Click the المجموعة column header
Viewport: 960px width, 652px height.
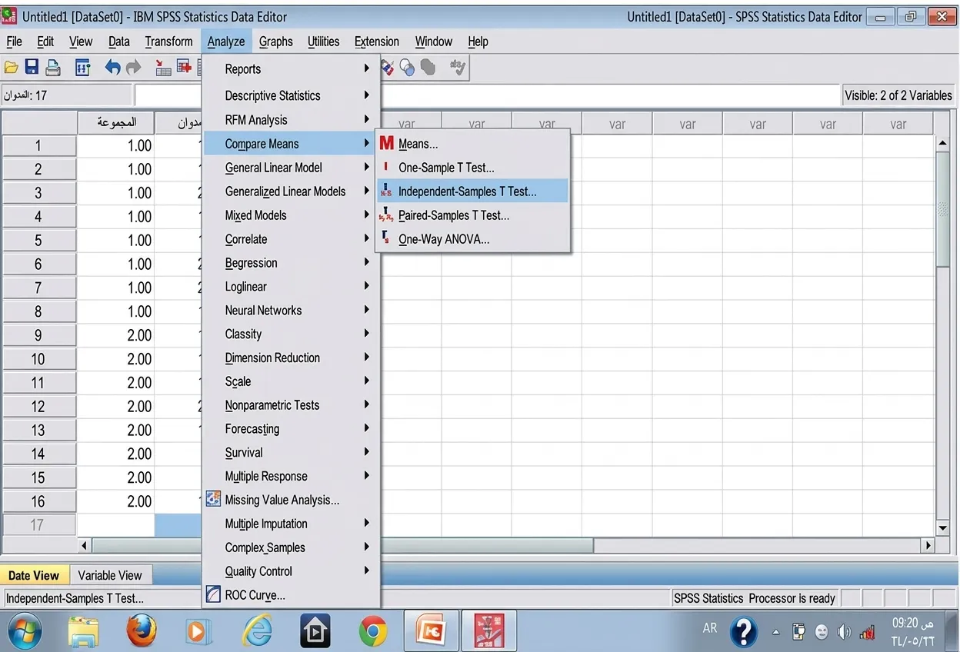click(116, 123)
